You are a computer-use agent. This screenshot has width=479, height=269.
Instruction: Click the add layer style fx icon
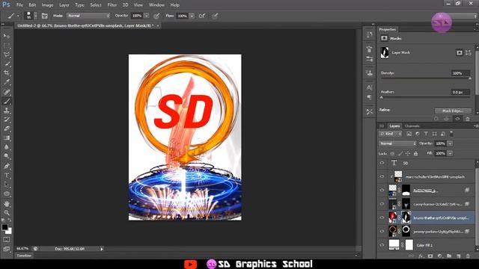[x=421, y=256]
